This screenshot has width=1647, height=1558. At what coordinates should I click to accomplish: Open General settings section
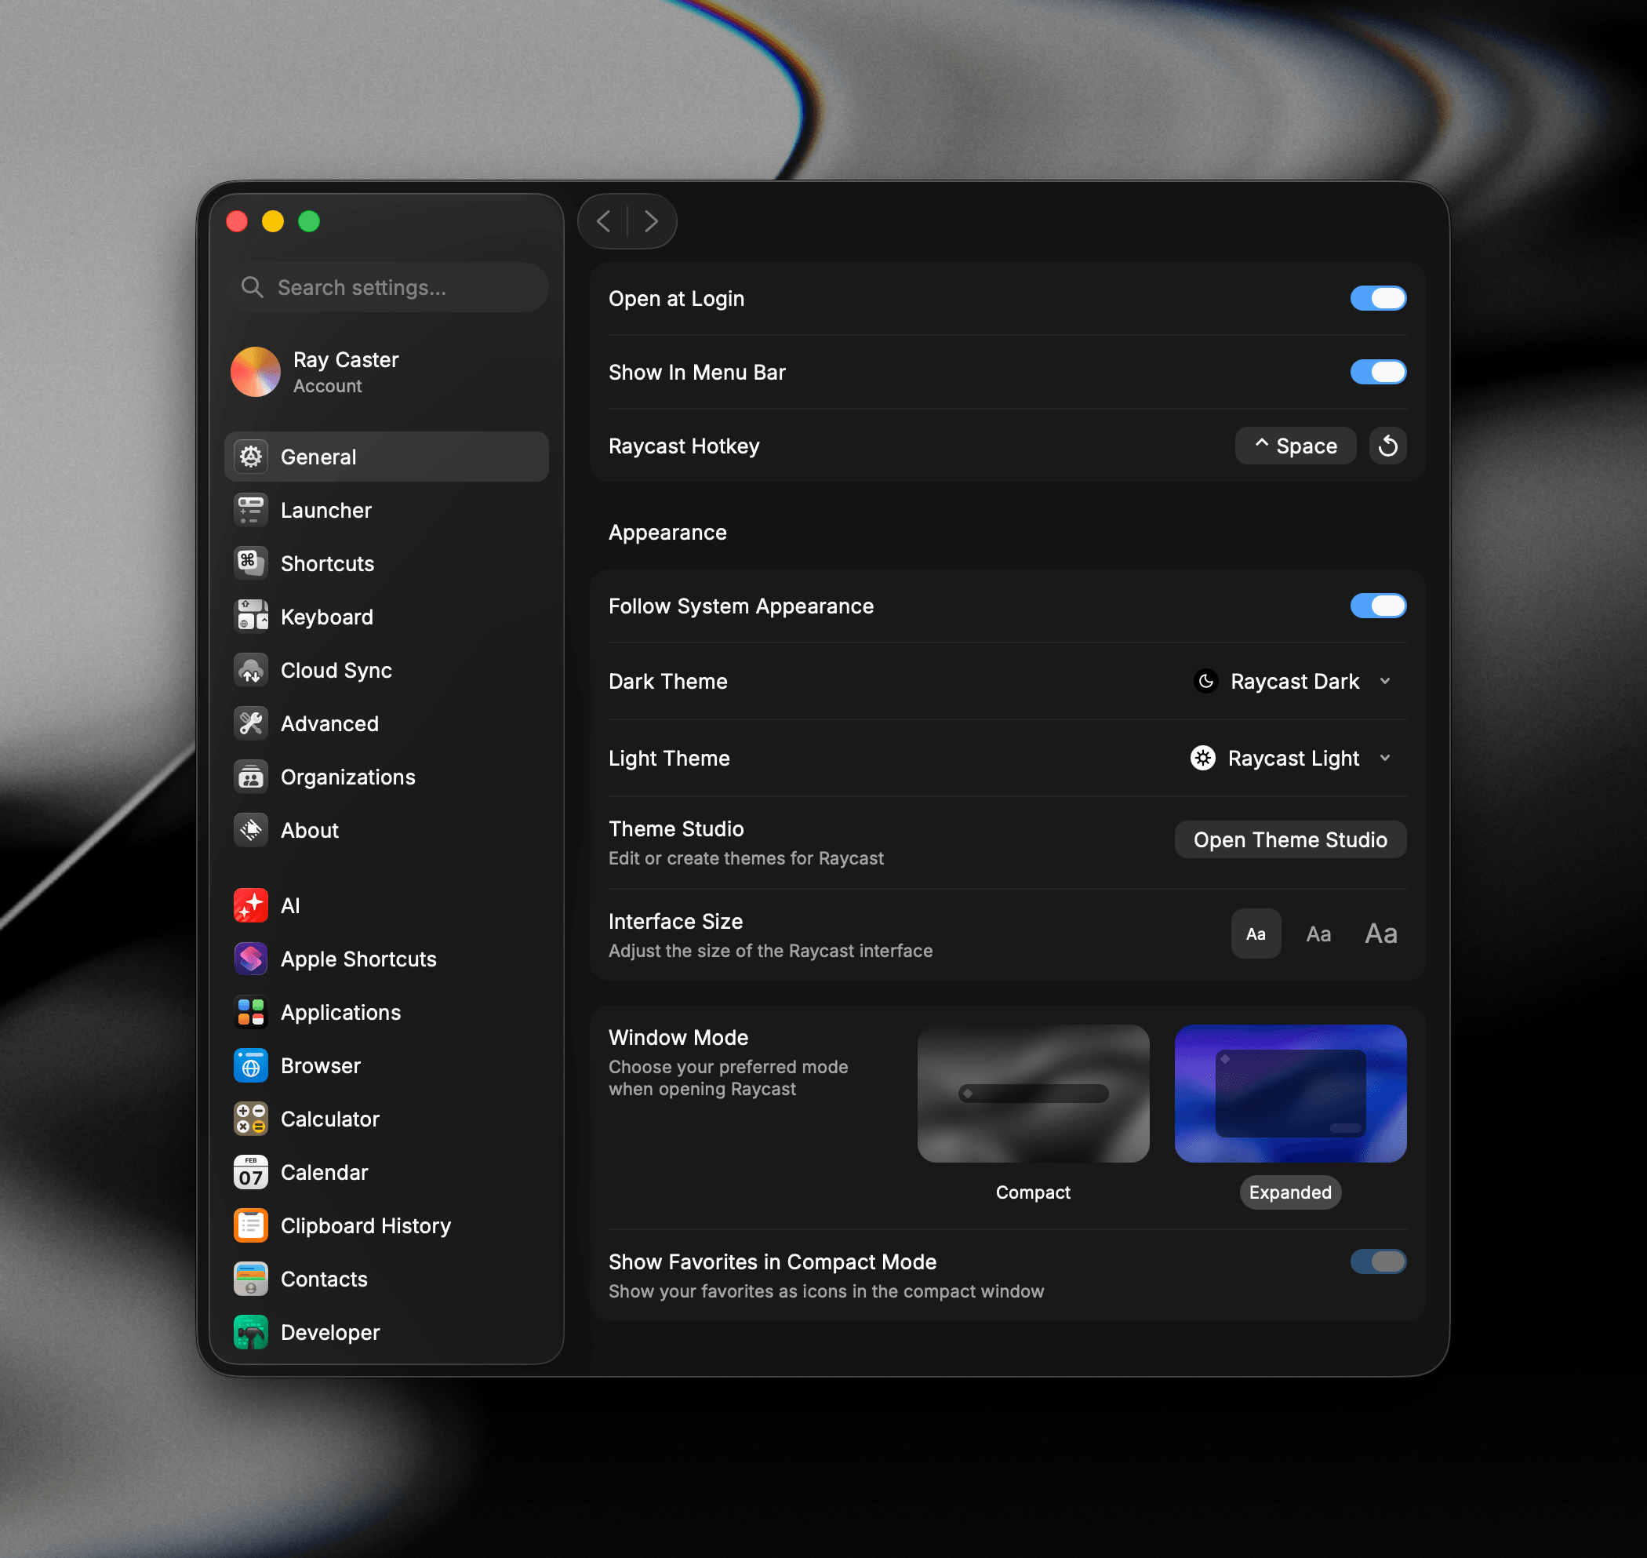point(386,457)
